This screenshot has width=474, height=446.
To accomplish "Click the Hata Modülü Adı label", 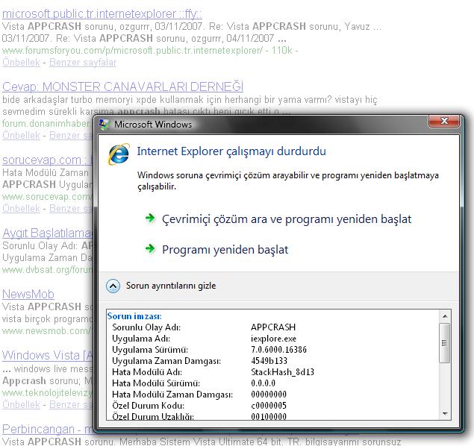I will click(147, 372).
